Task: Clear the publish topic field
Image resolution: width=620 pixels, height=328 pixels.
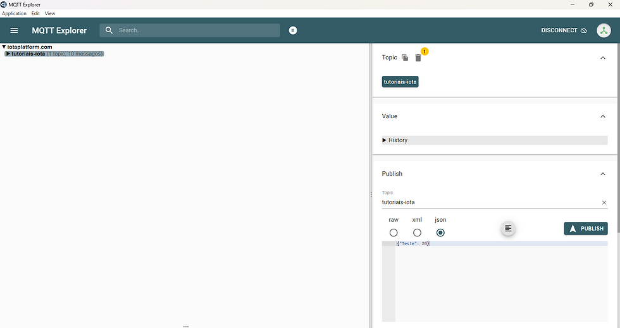Action: click(604, 202)
